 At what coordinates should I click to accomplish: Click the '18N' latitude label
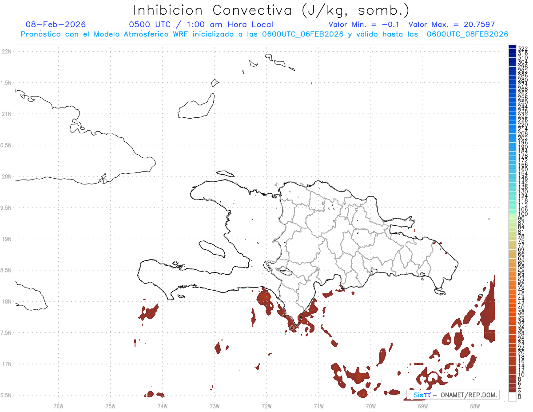[x=6, y=301]
